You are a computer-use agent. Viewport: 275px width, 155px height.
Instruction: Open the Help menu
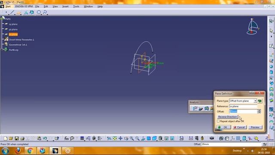pyautogui.click(x=100, y=6)
